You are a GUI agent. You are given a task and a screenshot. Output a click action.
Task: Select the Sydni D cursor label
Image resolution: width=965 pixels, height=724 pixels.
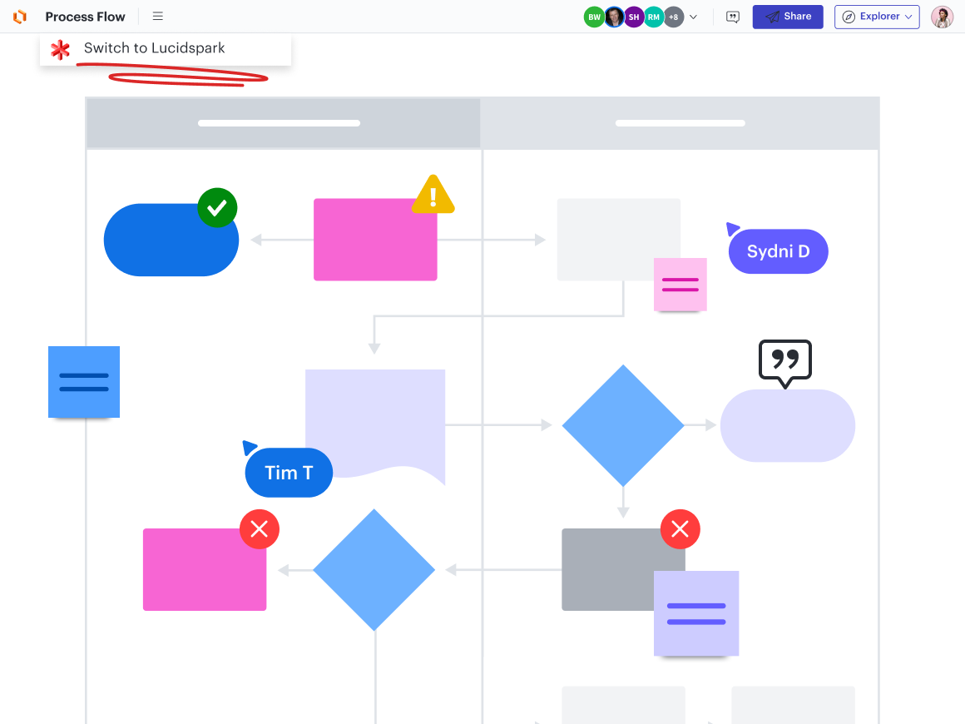(778, 251)
